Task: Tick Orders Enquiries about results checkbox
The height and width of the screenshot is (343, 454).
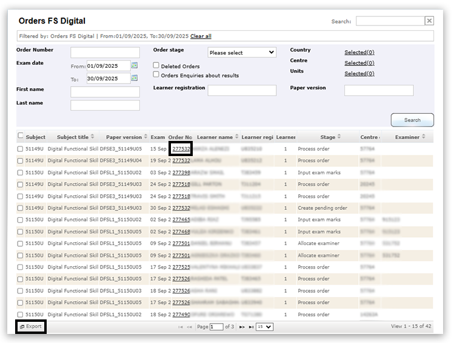Action: point(156,75)
